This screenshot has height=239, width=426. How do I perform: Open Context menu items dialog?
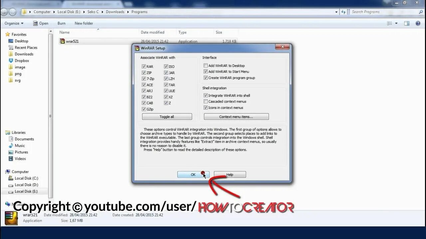pos(236,117)
